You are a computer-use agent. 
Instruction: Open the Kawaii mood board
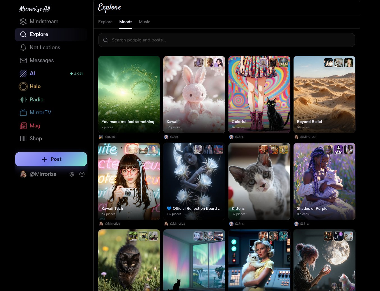pyautogui.click(x=194, y=94)
